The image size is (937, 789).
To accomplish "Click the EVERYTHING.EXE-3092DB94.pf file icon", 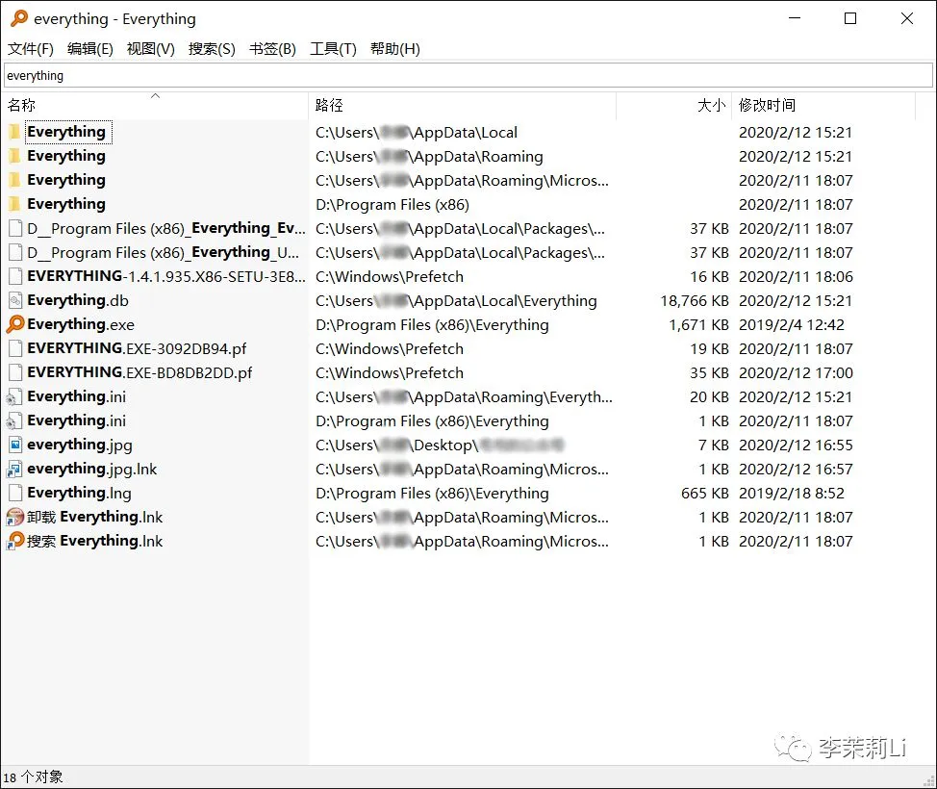I will pyautogui.click(x=15, y=348).
